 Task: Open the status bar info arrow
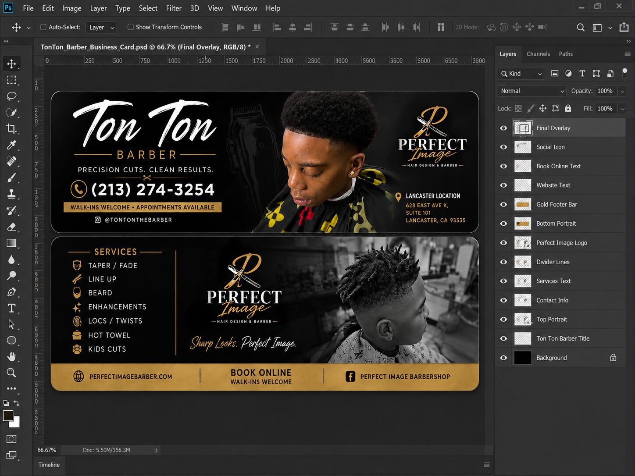pyautogui.click(x=156, y=450)
